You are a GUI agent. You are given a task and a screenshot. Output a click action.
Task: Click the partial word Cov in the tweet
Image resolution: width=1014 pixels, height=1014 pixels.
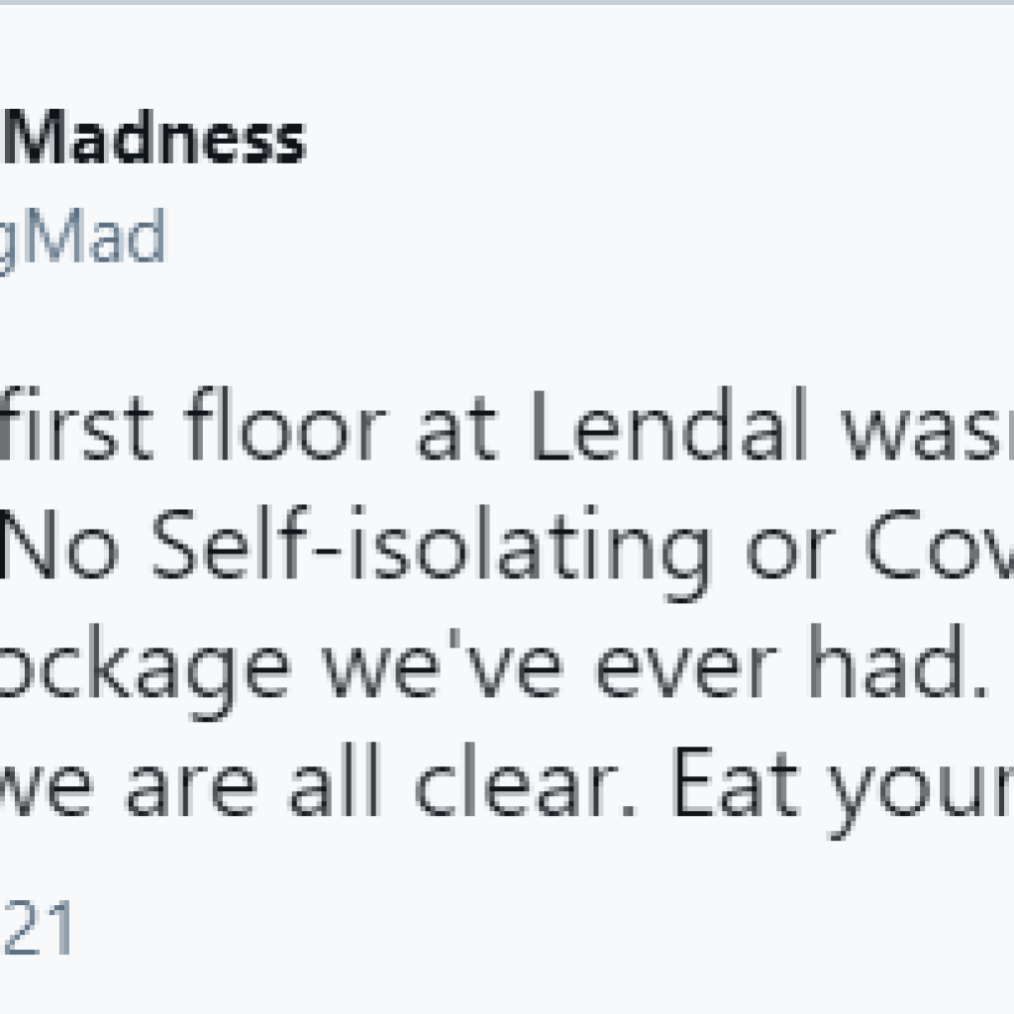(940, 546)
